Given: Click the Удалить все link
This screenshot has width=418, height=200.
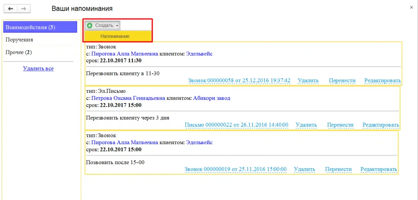Looking at the screenshot, I should point(38,68).
